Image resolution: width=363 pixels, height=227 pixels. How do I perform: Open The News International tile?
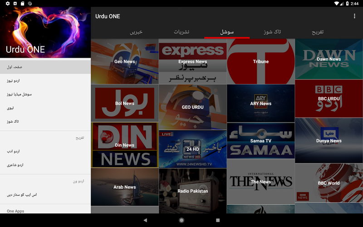pyautogui.click(x=260, y=182)
